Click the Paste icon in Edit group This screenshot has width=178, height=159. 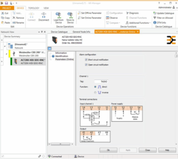(x=2, y=22)
